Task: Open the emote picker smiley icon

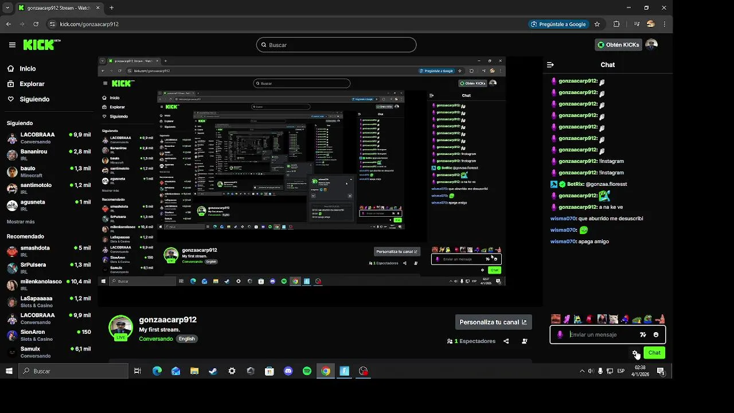Action: tap(656, 334)
